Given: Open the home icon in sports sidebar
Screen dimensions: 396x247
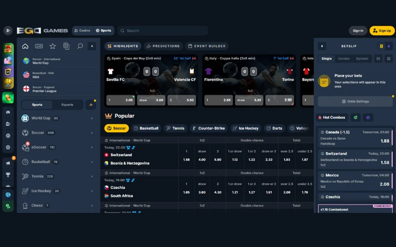Looking at the screenshot, I should click(25, 46).
